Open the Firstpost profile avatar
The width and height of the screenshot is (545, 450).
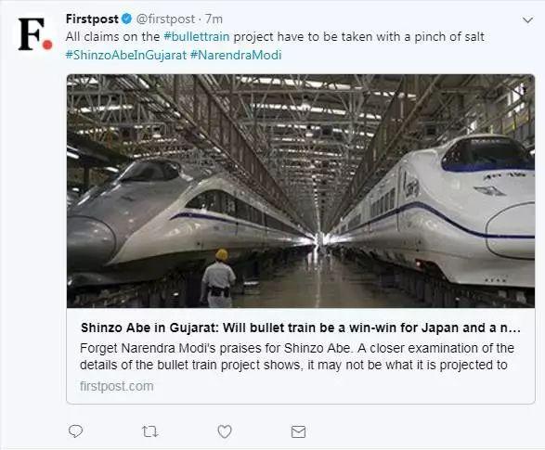pos(34,34)
